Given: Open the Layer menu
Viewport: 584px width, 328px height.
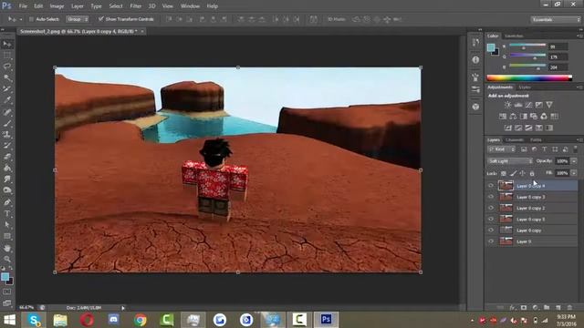Looking at the screenshot, I should tap(77, 6).
